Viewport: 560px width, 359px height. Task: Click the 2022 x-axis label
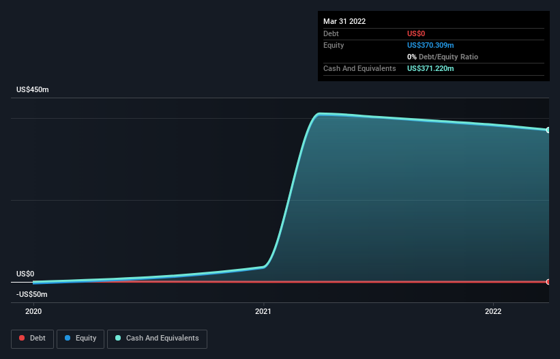[493, 311]
